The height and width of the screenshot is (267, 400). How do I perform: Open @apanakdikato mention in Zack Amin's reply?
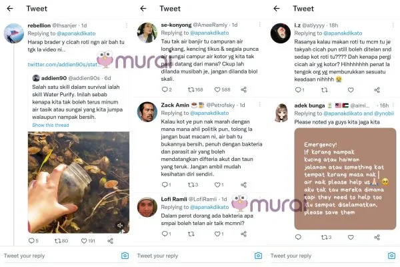pos(209,113)
